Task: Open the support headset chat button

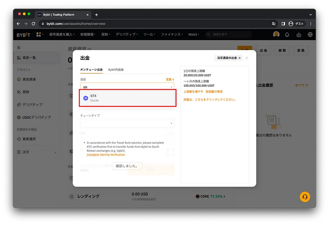Action: pyautogui.click(x=305, y=197)
